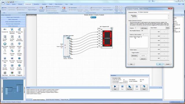Expand Simple Logic Components section
This screenshot has height=104, width=185.
pyautogui.click(x=13, y=17)
